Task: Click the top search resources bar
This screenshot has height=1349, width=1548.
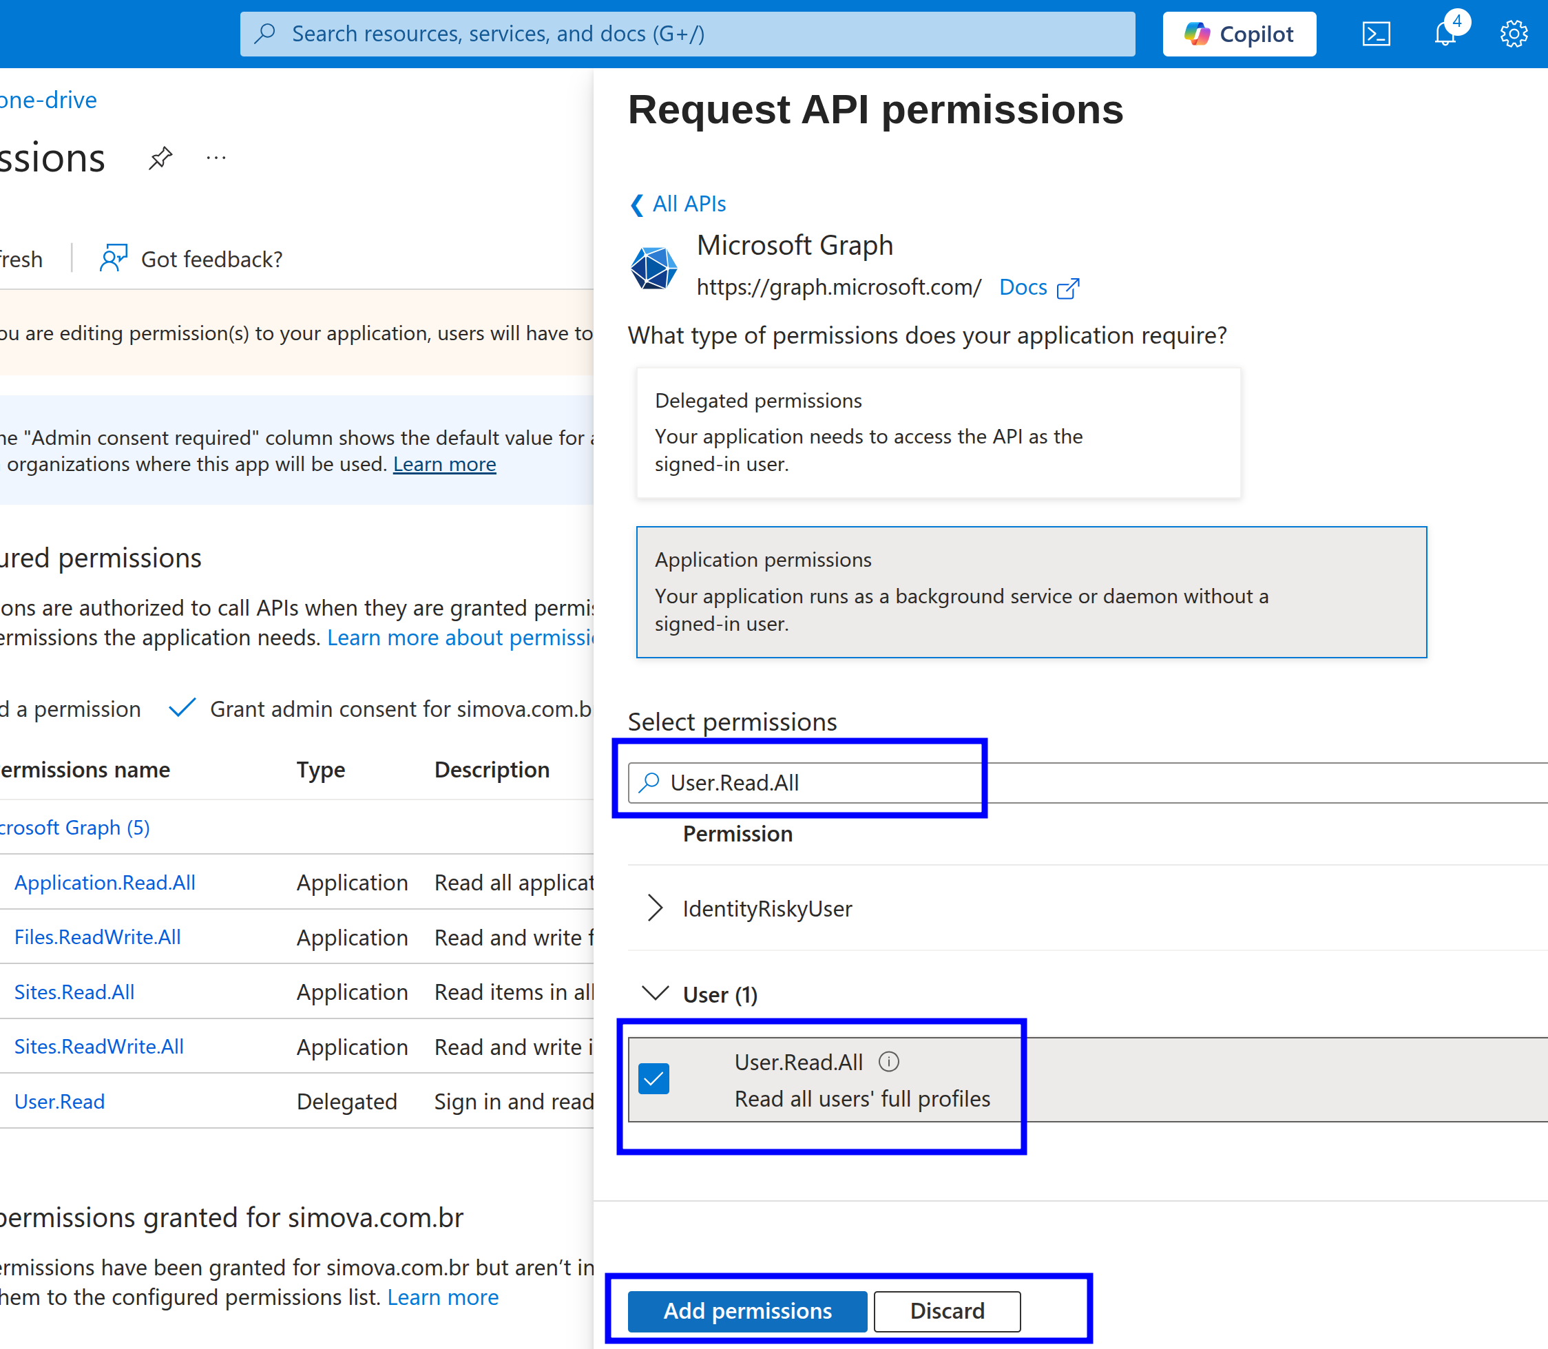Action: (x=687, y=34)
